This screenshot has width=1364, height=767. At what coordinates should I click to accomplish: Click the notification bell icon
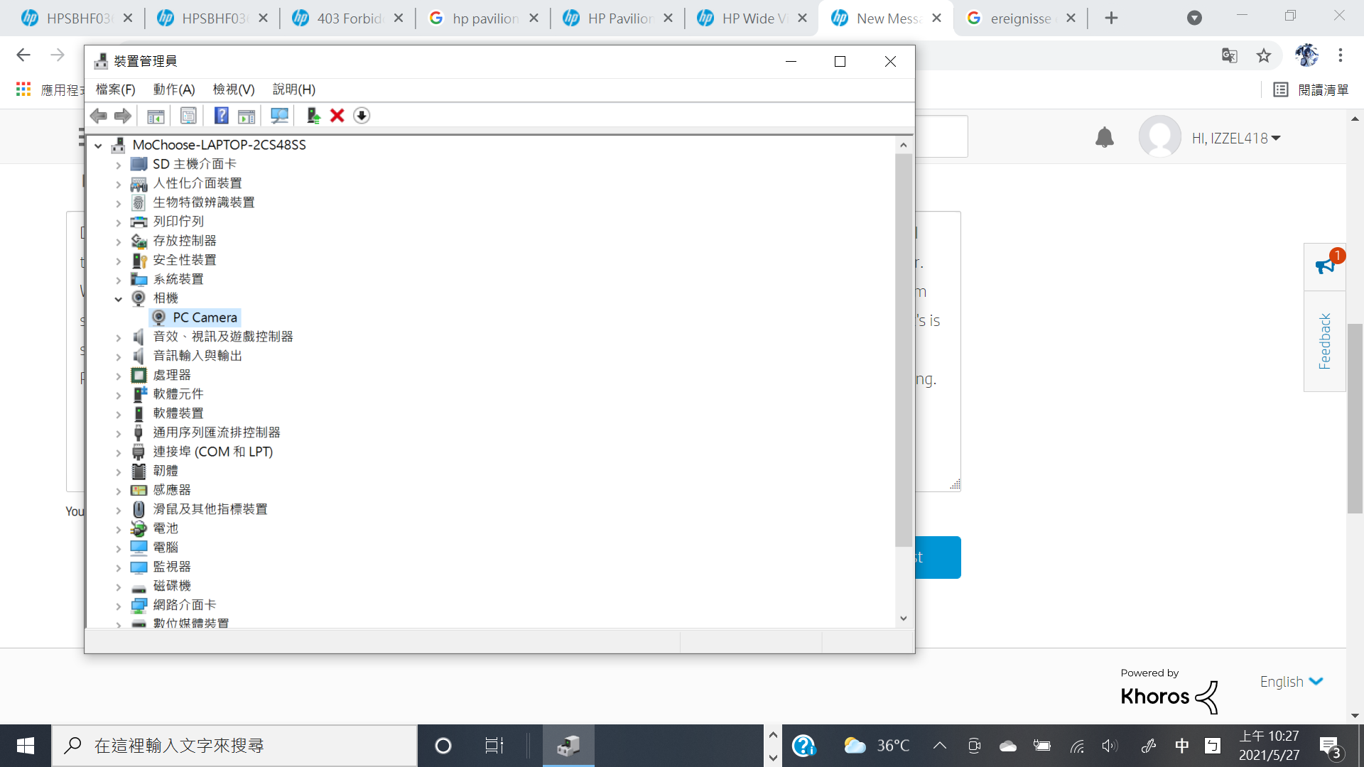1105,137
